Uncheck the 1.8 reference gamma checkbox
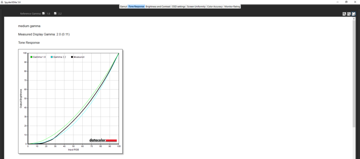The image size is (360, 159). [43, 14]
